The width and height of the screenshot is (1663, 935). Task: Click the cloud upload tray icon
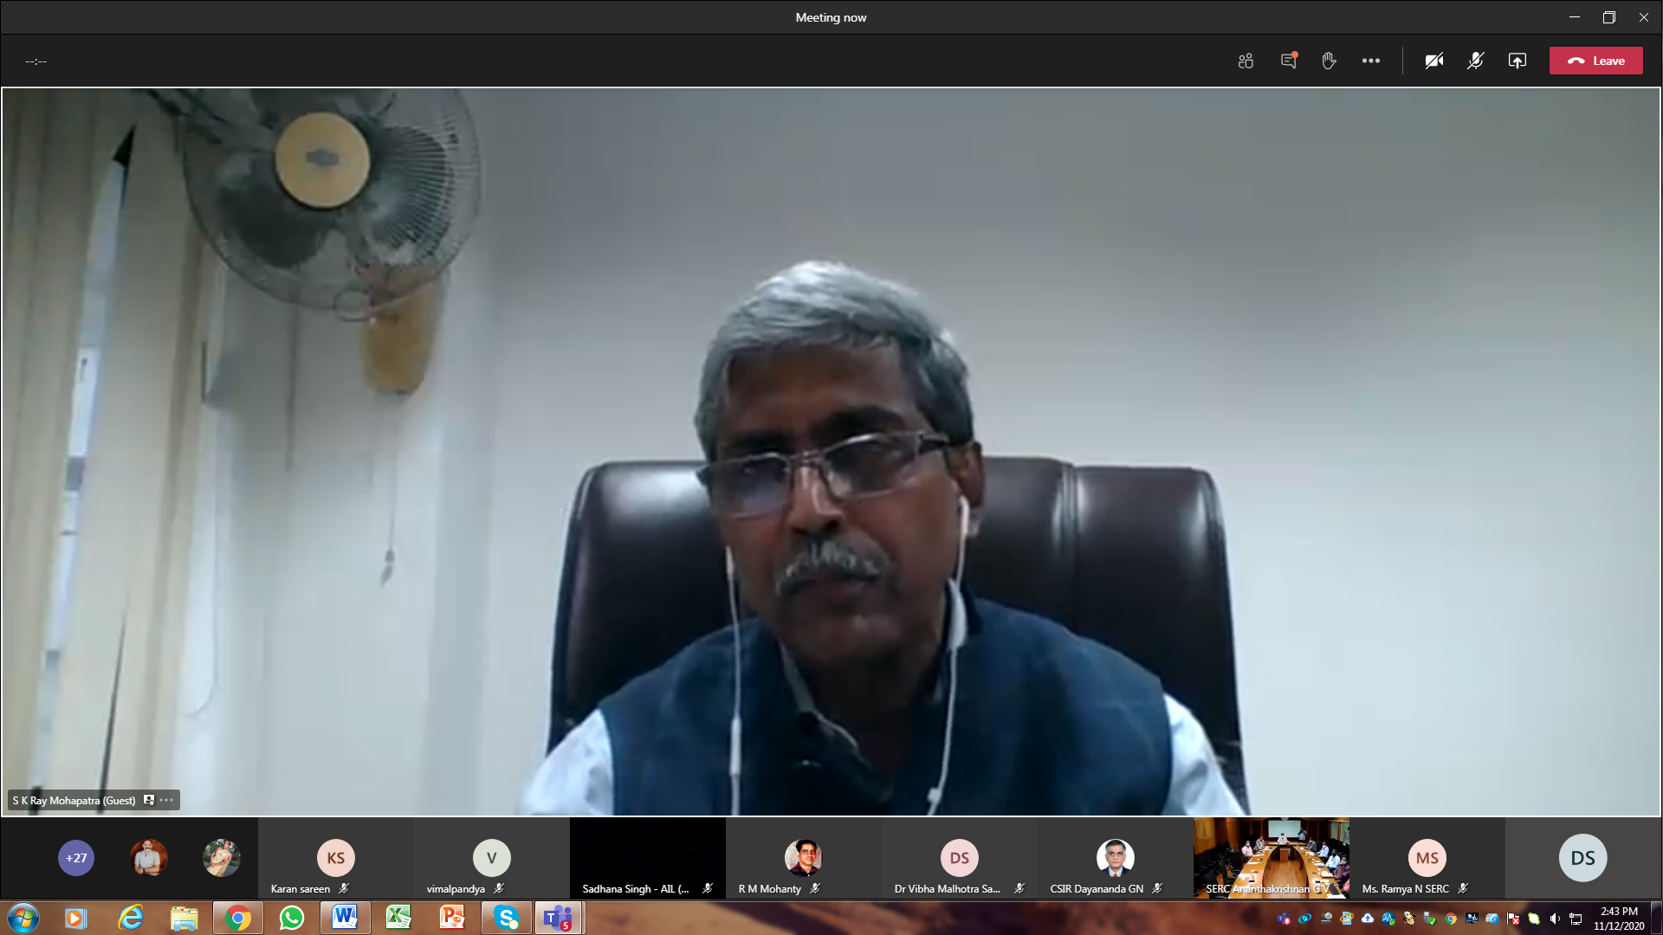(1368, 919)
